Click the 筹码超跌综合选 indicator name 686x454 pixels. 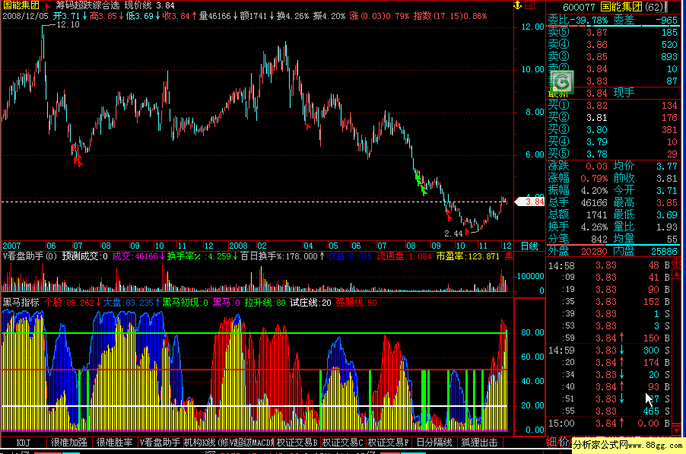pyautogui.click(x=87, y=5)
